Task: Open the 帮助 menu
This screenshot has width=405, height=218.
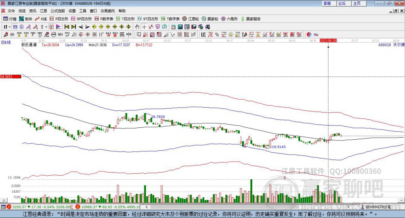Action: click(x=122, y=11)
